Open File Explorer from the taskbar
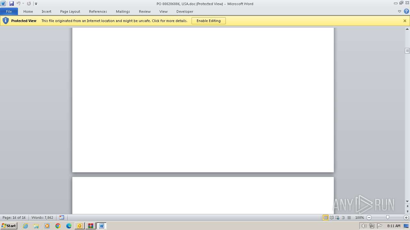Image resolution: width=410 pixels, height=230 pixels. (36, 226)
